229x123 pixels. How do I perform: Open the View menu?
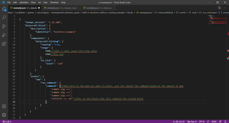[x=33, y=2]
